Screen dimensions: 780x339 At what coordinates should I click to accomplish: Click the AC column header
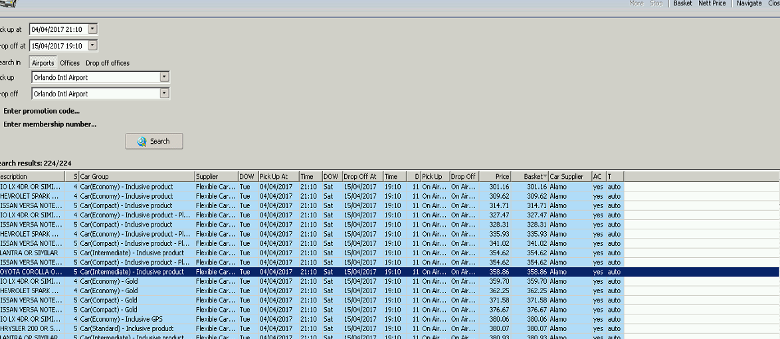(599, 176)
